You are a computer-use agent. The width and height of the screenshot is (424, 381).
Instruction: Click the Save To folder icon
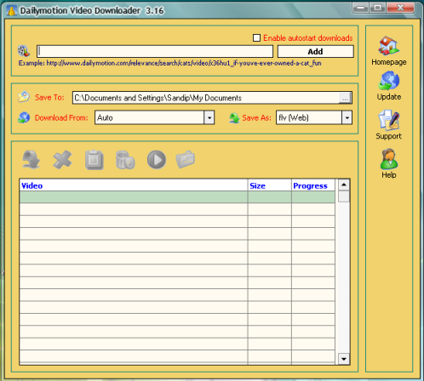24,97
